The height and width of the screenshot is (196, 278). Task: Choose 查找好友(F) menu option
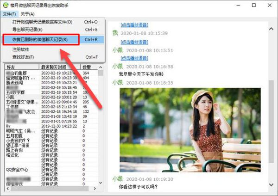(x=22, y=57)
